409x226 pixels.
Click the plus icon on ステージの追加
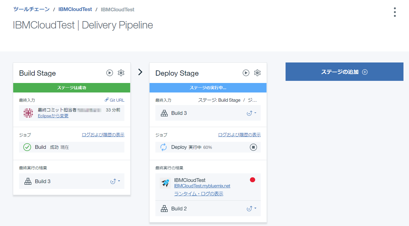click(x=365, y=72)
